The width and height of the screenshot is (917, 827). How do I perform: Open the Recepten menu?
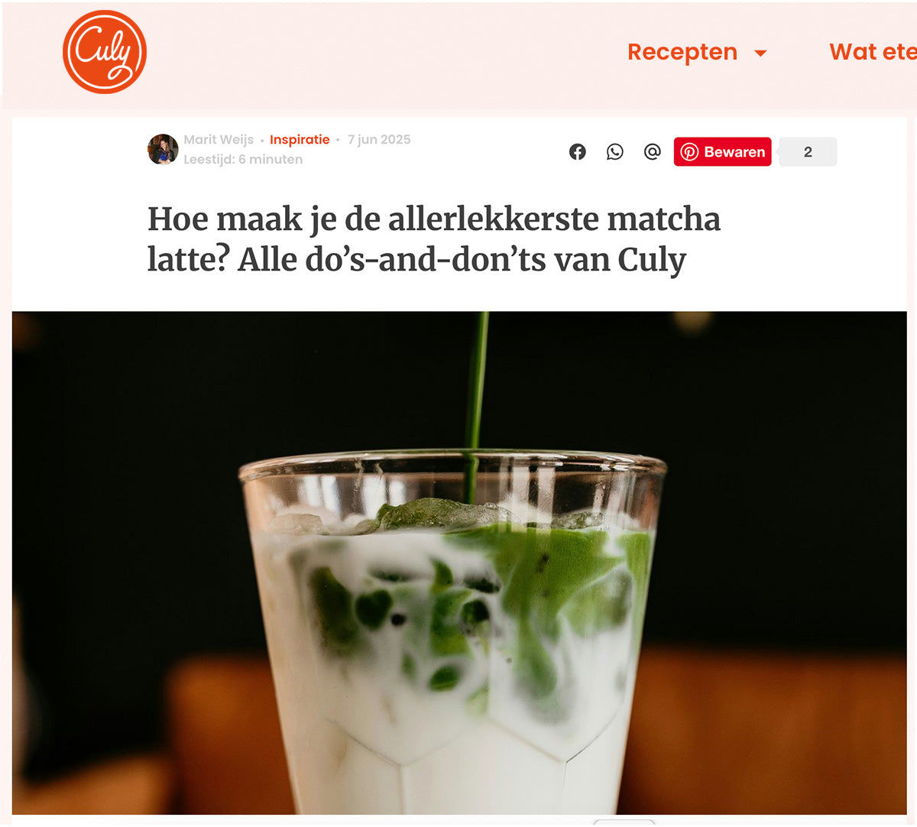(x=682, y=52)
